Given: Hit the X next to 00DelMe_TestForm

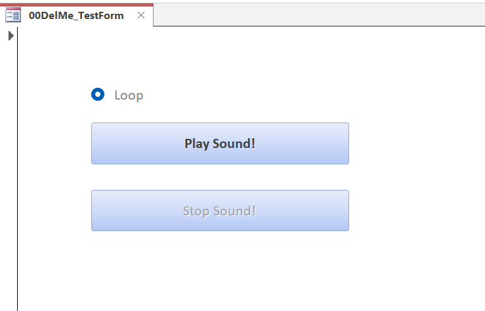Looking at the screenshot, I should pos(141,15).
